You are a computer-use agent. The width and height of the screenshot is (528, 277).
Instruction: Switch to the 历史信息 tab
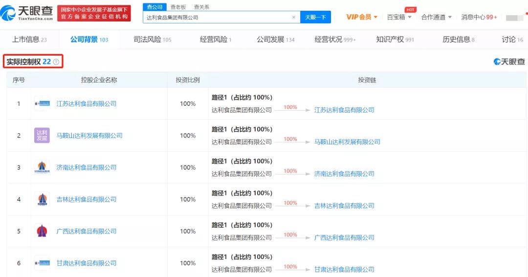[x=458, y=40]
